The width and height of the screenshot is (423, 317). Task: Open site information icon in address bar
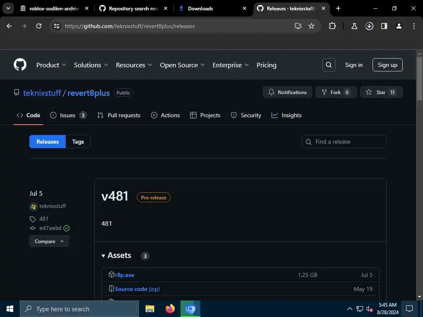pyautogui.click(x=56, y=26)
